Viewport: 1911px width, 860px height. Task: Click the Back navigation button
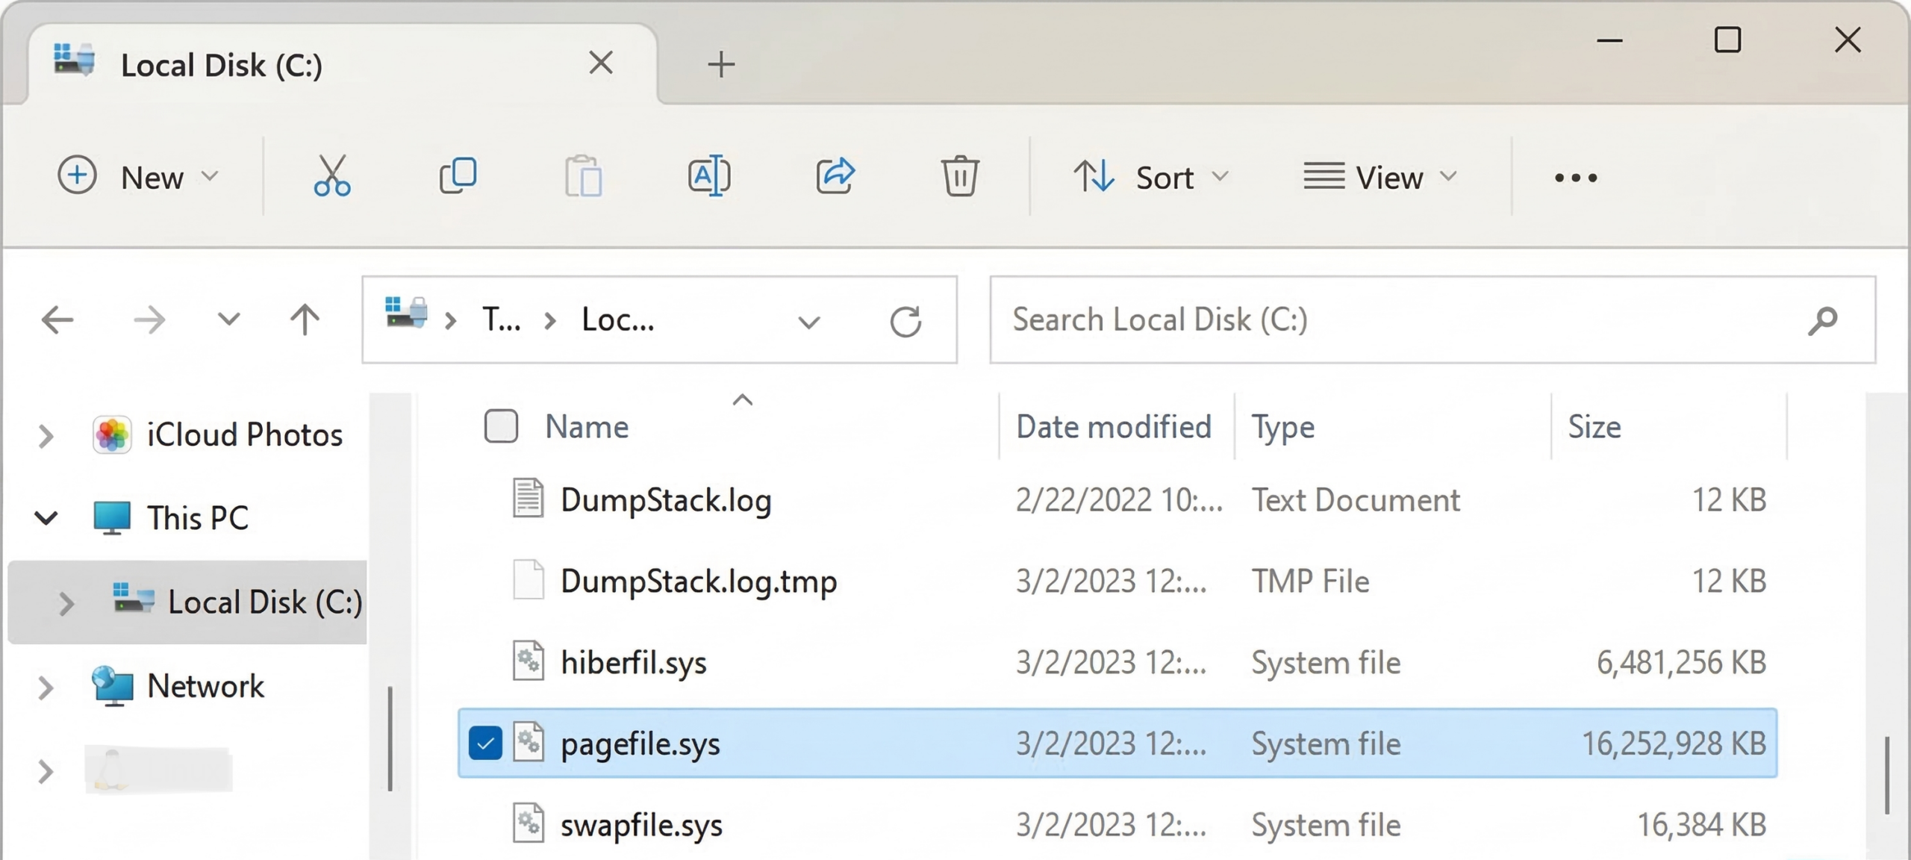[x=57, y=320]
